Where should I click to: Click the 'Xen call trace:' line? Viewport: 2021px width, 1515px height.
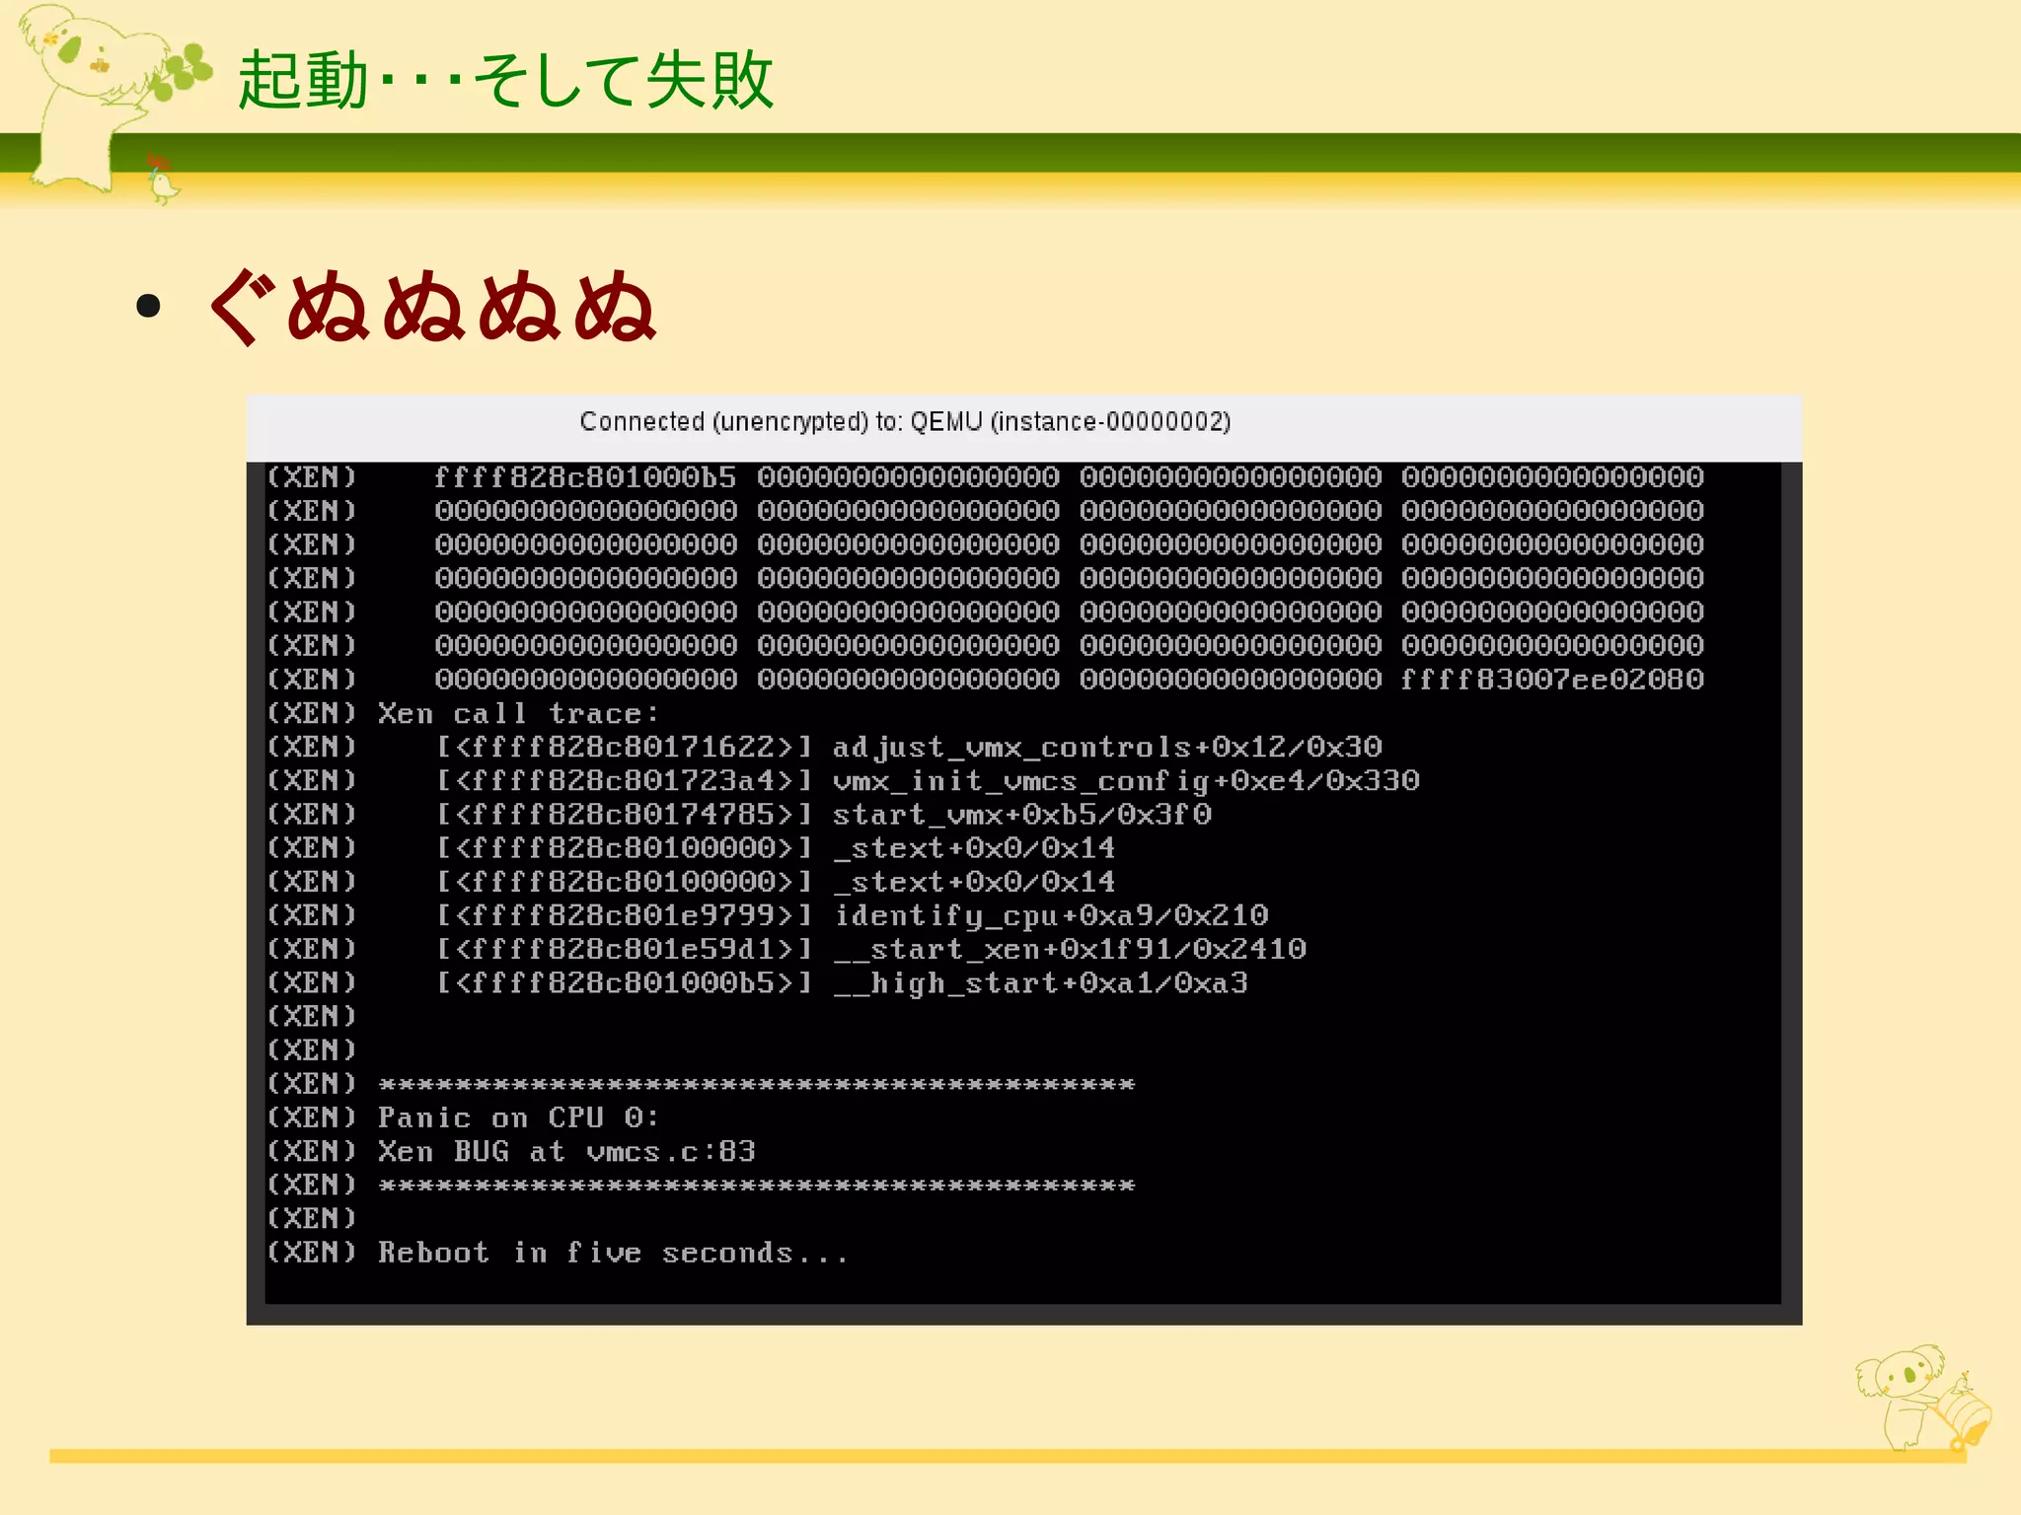[517, 713]
